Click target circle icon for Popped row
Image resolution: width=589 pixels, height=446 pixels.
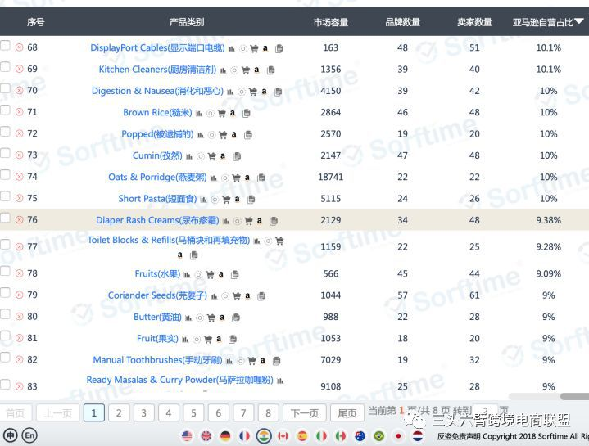(x=212, y=135)
